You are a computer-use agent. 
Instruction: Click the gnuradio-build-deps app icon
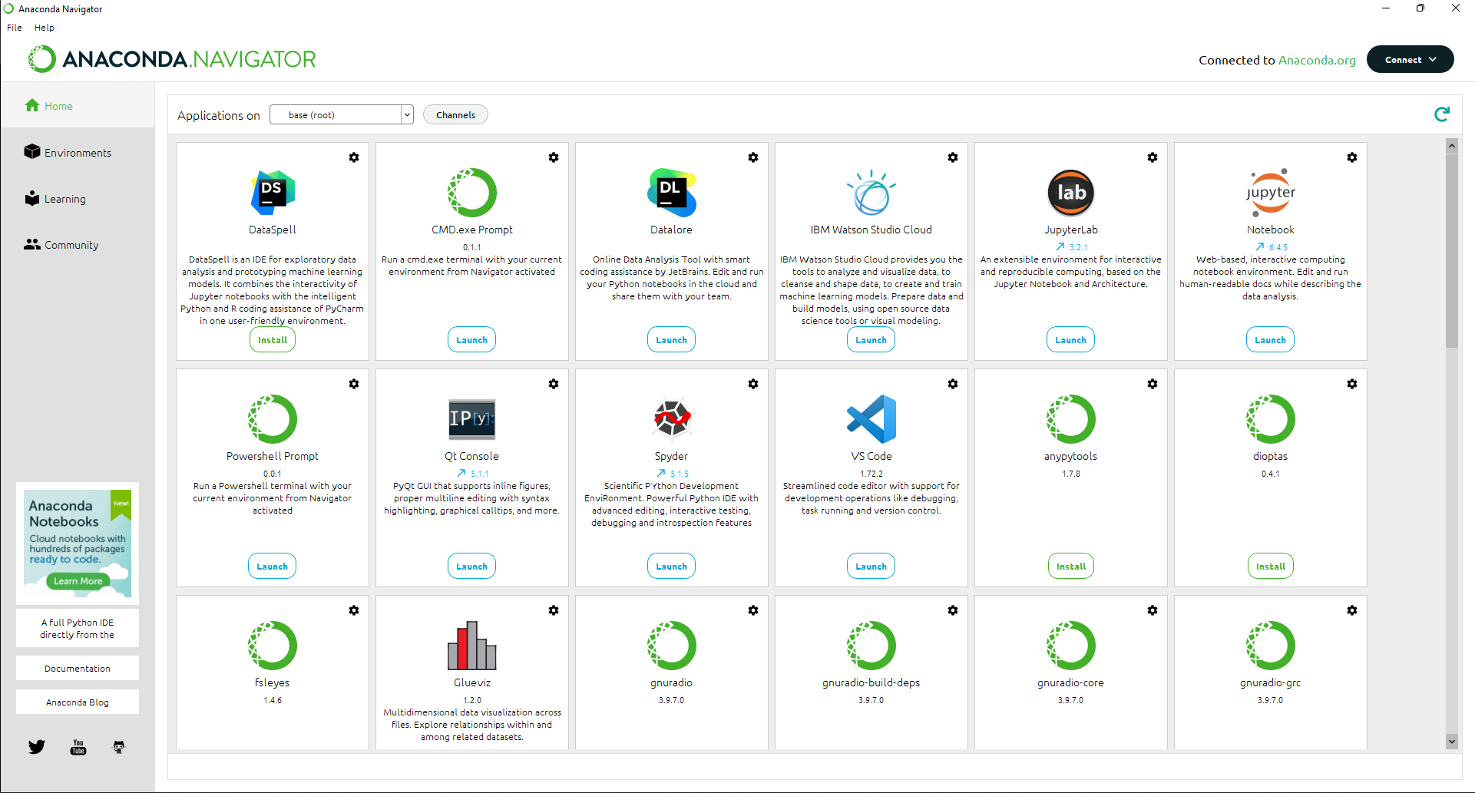click(x=871, y=646)
